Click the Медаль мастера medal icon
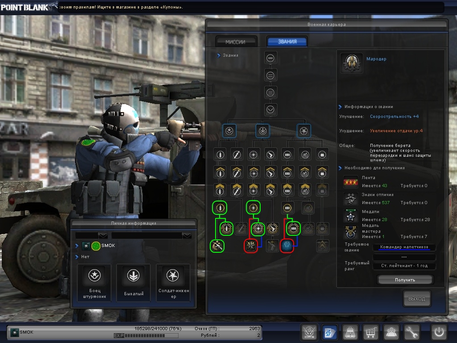 click(351, 232)
